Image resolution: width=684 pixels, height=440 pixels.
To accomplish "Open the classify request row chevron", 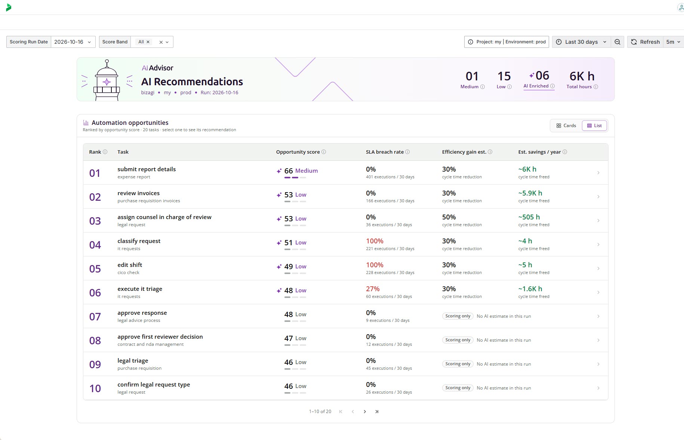I will click(x=598, y=244).
